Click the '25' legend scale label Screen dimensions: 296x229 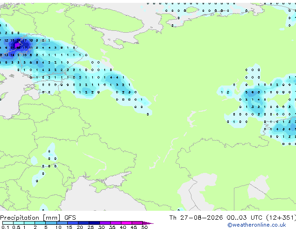[x=91, y=227]
